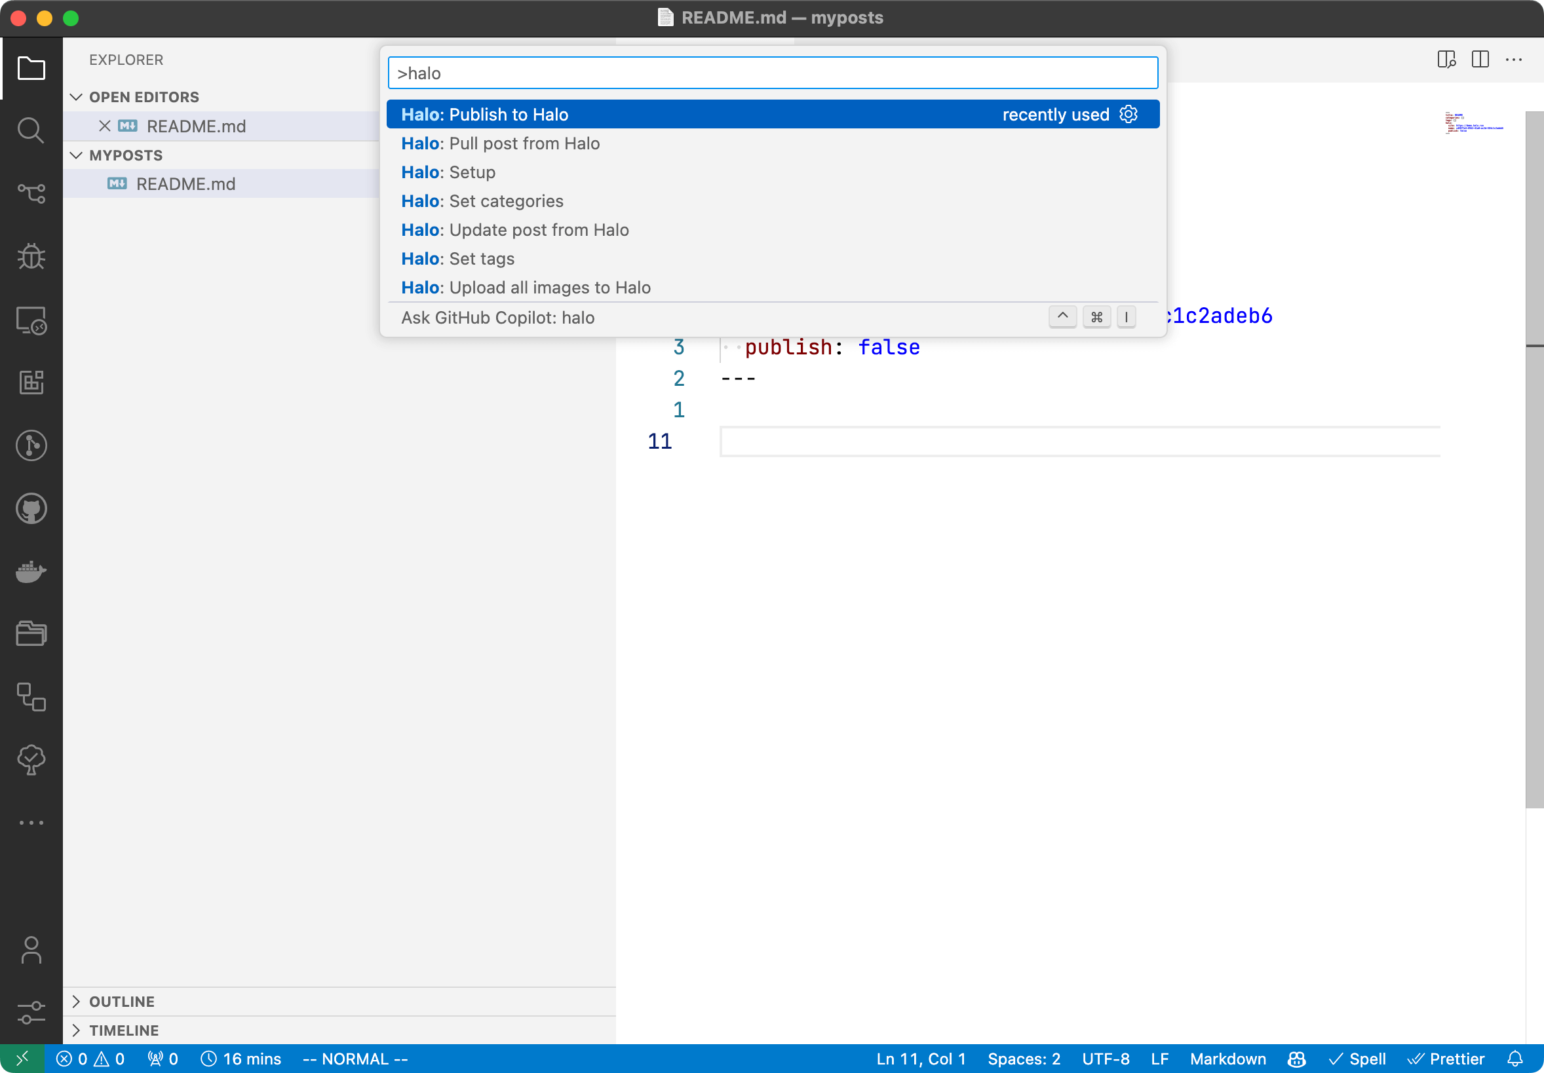Click the command palette input field
The width and height of the screenshot is (1544, 1073).
point(772,73)
